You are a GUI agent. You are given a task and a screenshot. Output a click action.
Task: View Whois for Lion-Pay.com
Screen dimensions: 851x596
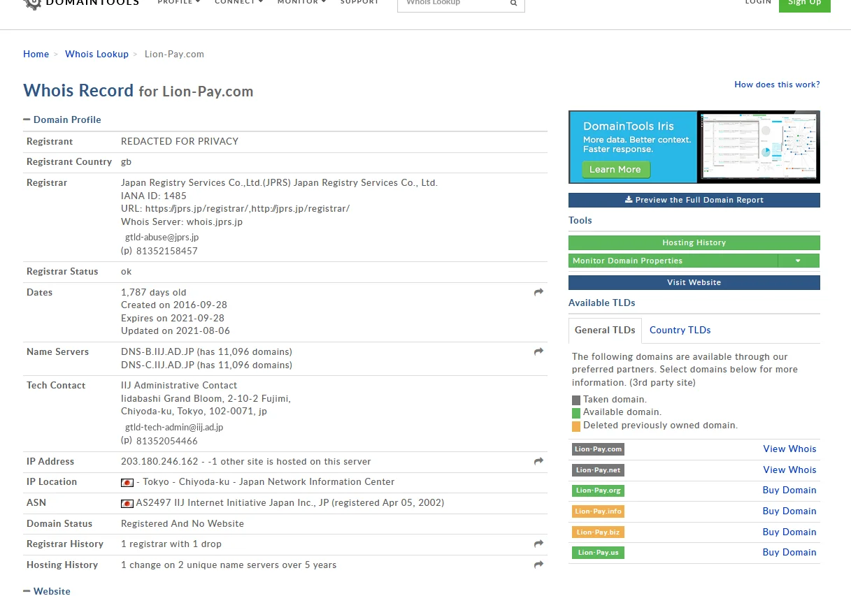tap(789, 449)
